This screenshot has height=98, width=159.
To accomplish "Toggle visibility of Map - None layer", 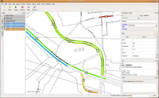I will (x=5, y=16).
